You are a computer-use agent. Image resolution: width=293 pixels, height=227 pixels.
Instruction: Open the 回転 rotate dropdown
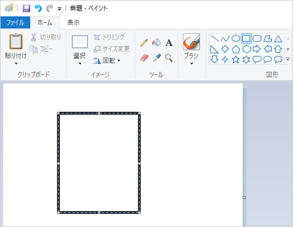(x=107, y=60)
